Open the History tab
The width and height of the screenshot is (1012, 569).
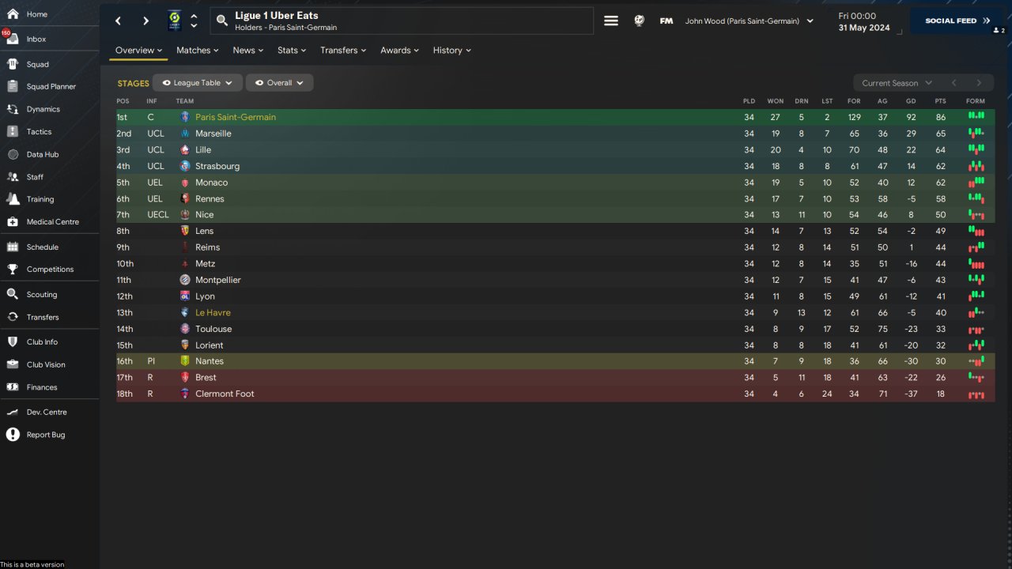pyautogui.click(x=451, y=51)
